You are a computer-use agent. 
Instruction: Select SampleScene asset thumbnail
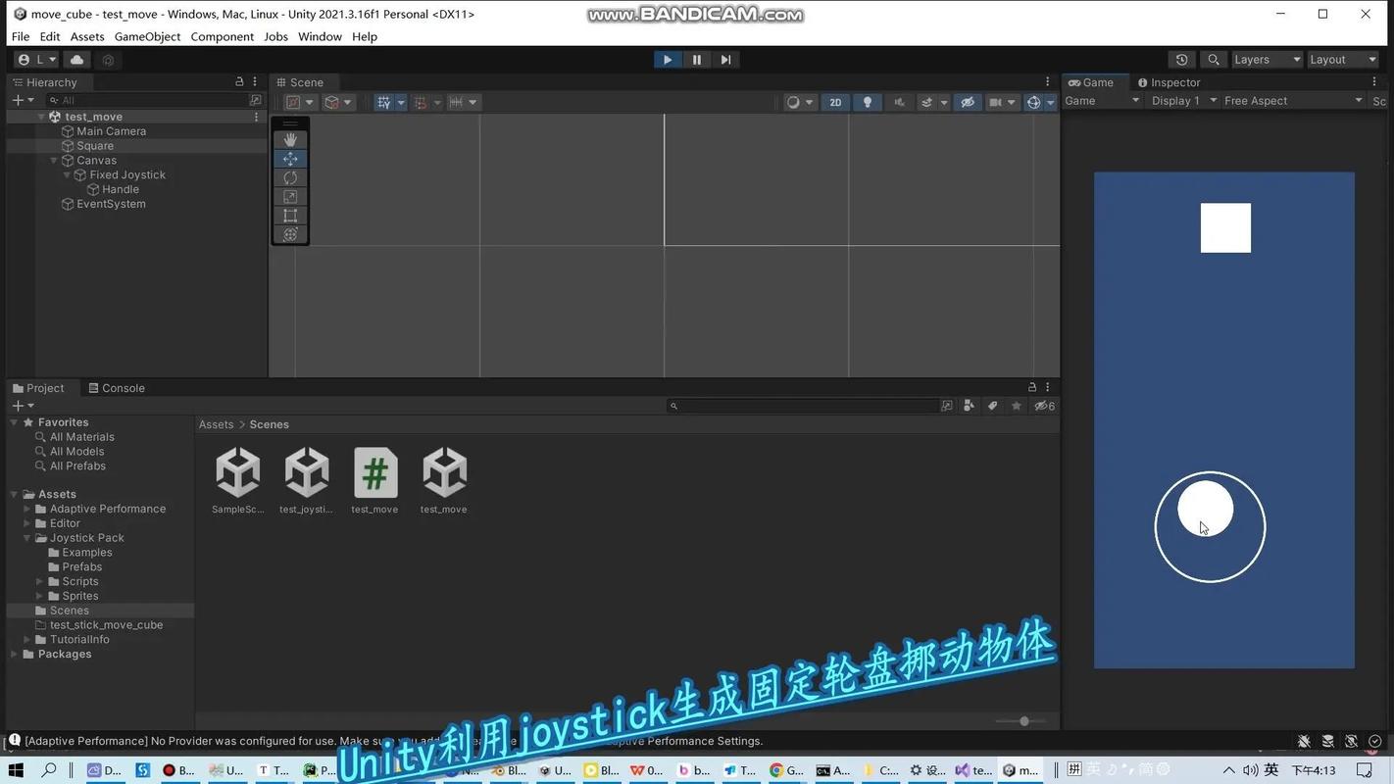tap(238, 473)
